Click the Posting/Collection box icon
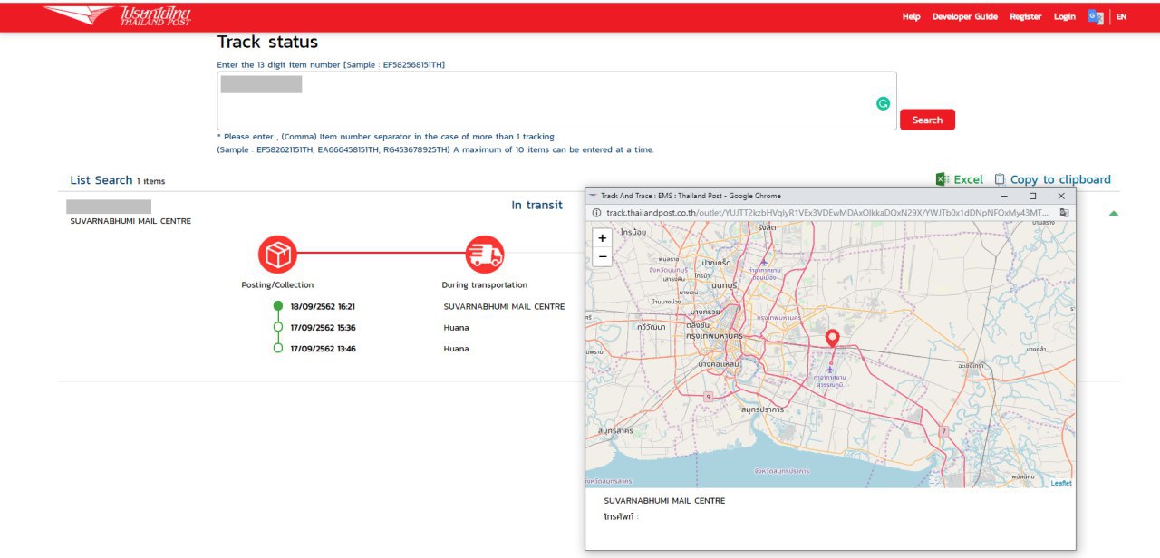Image resolution: width=1160 pixels, height=558 pixels. tap(277, 255)
